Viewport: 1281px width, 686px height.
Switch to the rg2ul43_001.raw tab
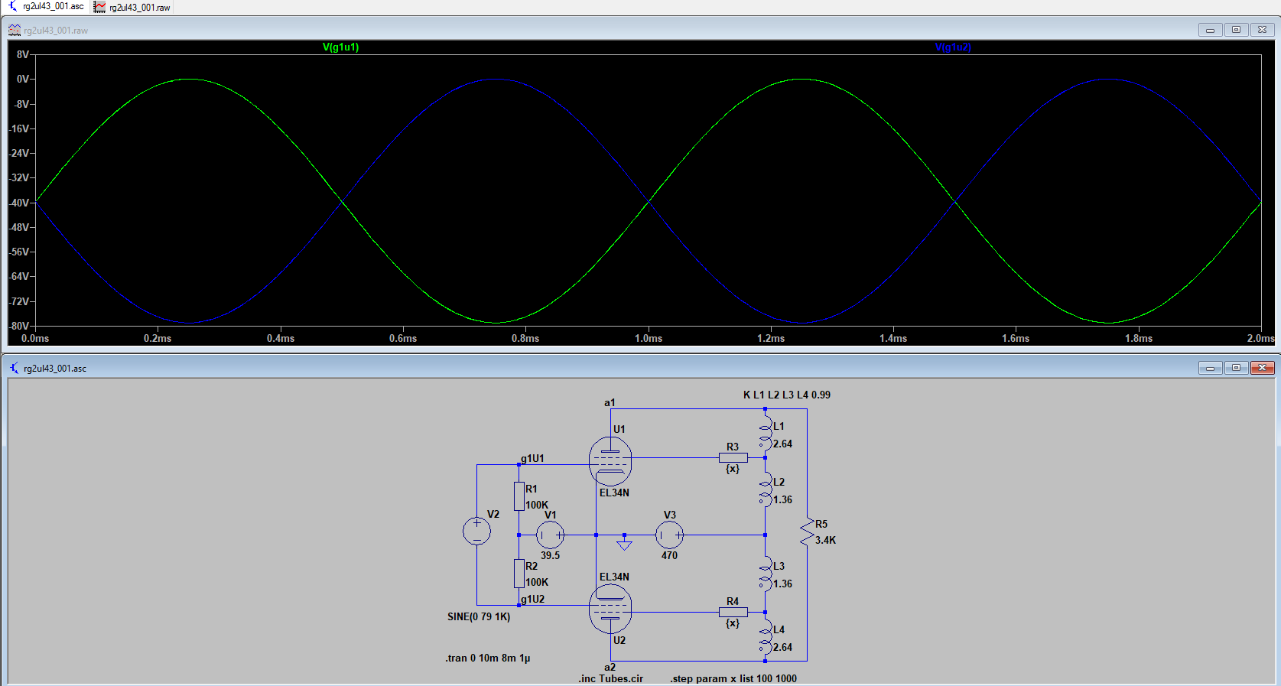pyautogui.click(x=132, y=7)
